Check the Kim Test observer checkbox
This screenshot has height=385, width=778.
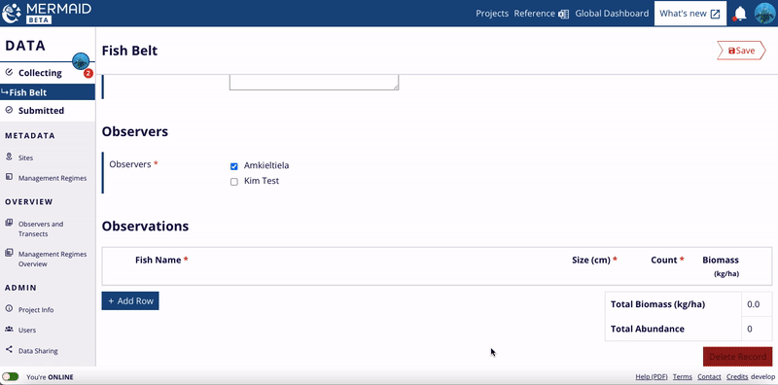coord(234,182)
